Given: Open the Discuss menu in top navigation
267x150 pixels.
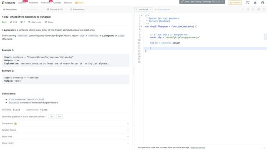Looking at the screenshot, I should coord(68,3).
